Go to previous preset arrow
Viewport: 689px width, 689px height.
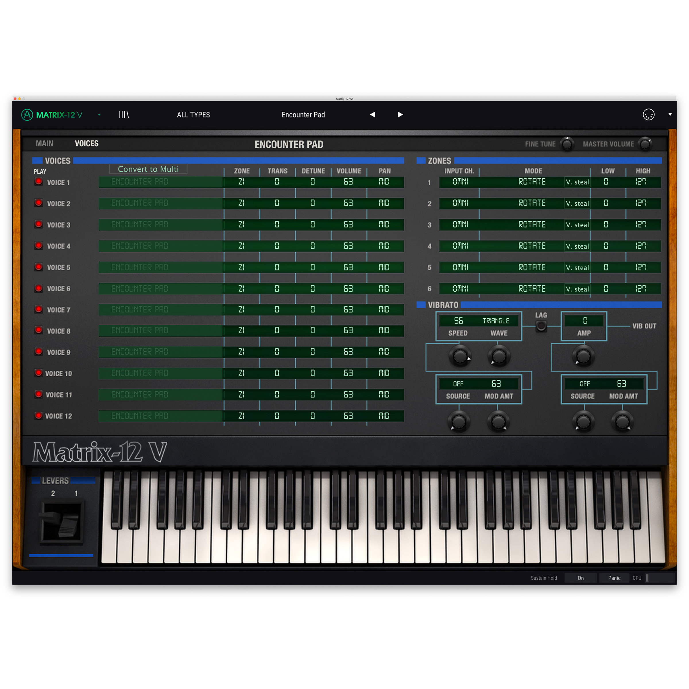(x=372, y=115)
